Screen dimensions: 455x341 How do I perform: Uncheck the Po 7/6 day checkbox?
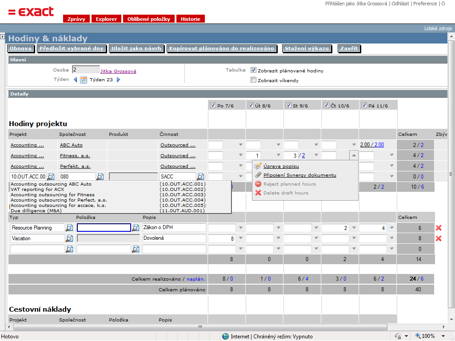[213, 105]
